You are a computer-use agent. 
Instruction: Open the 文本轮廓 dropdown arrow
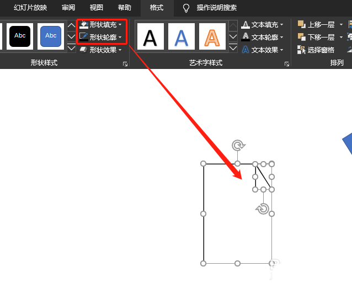[x=282, y=37]
